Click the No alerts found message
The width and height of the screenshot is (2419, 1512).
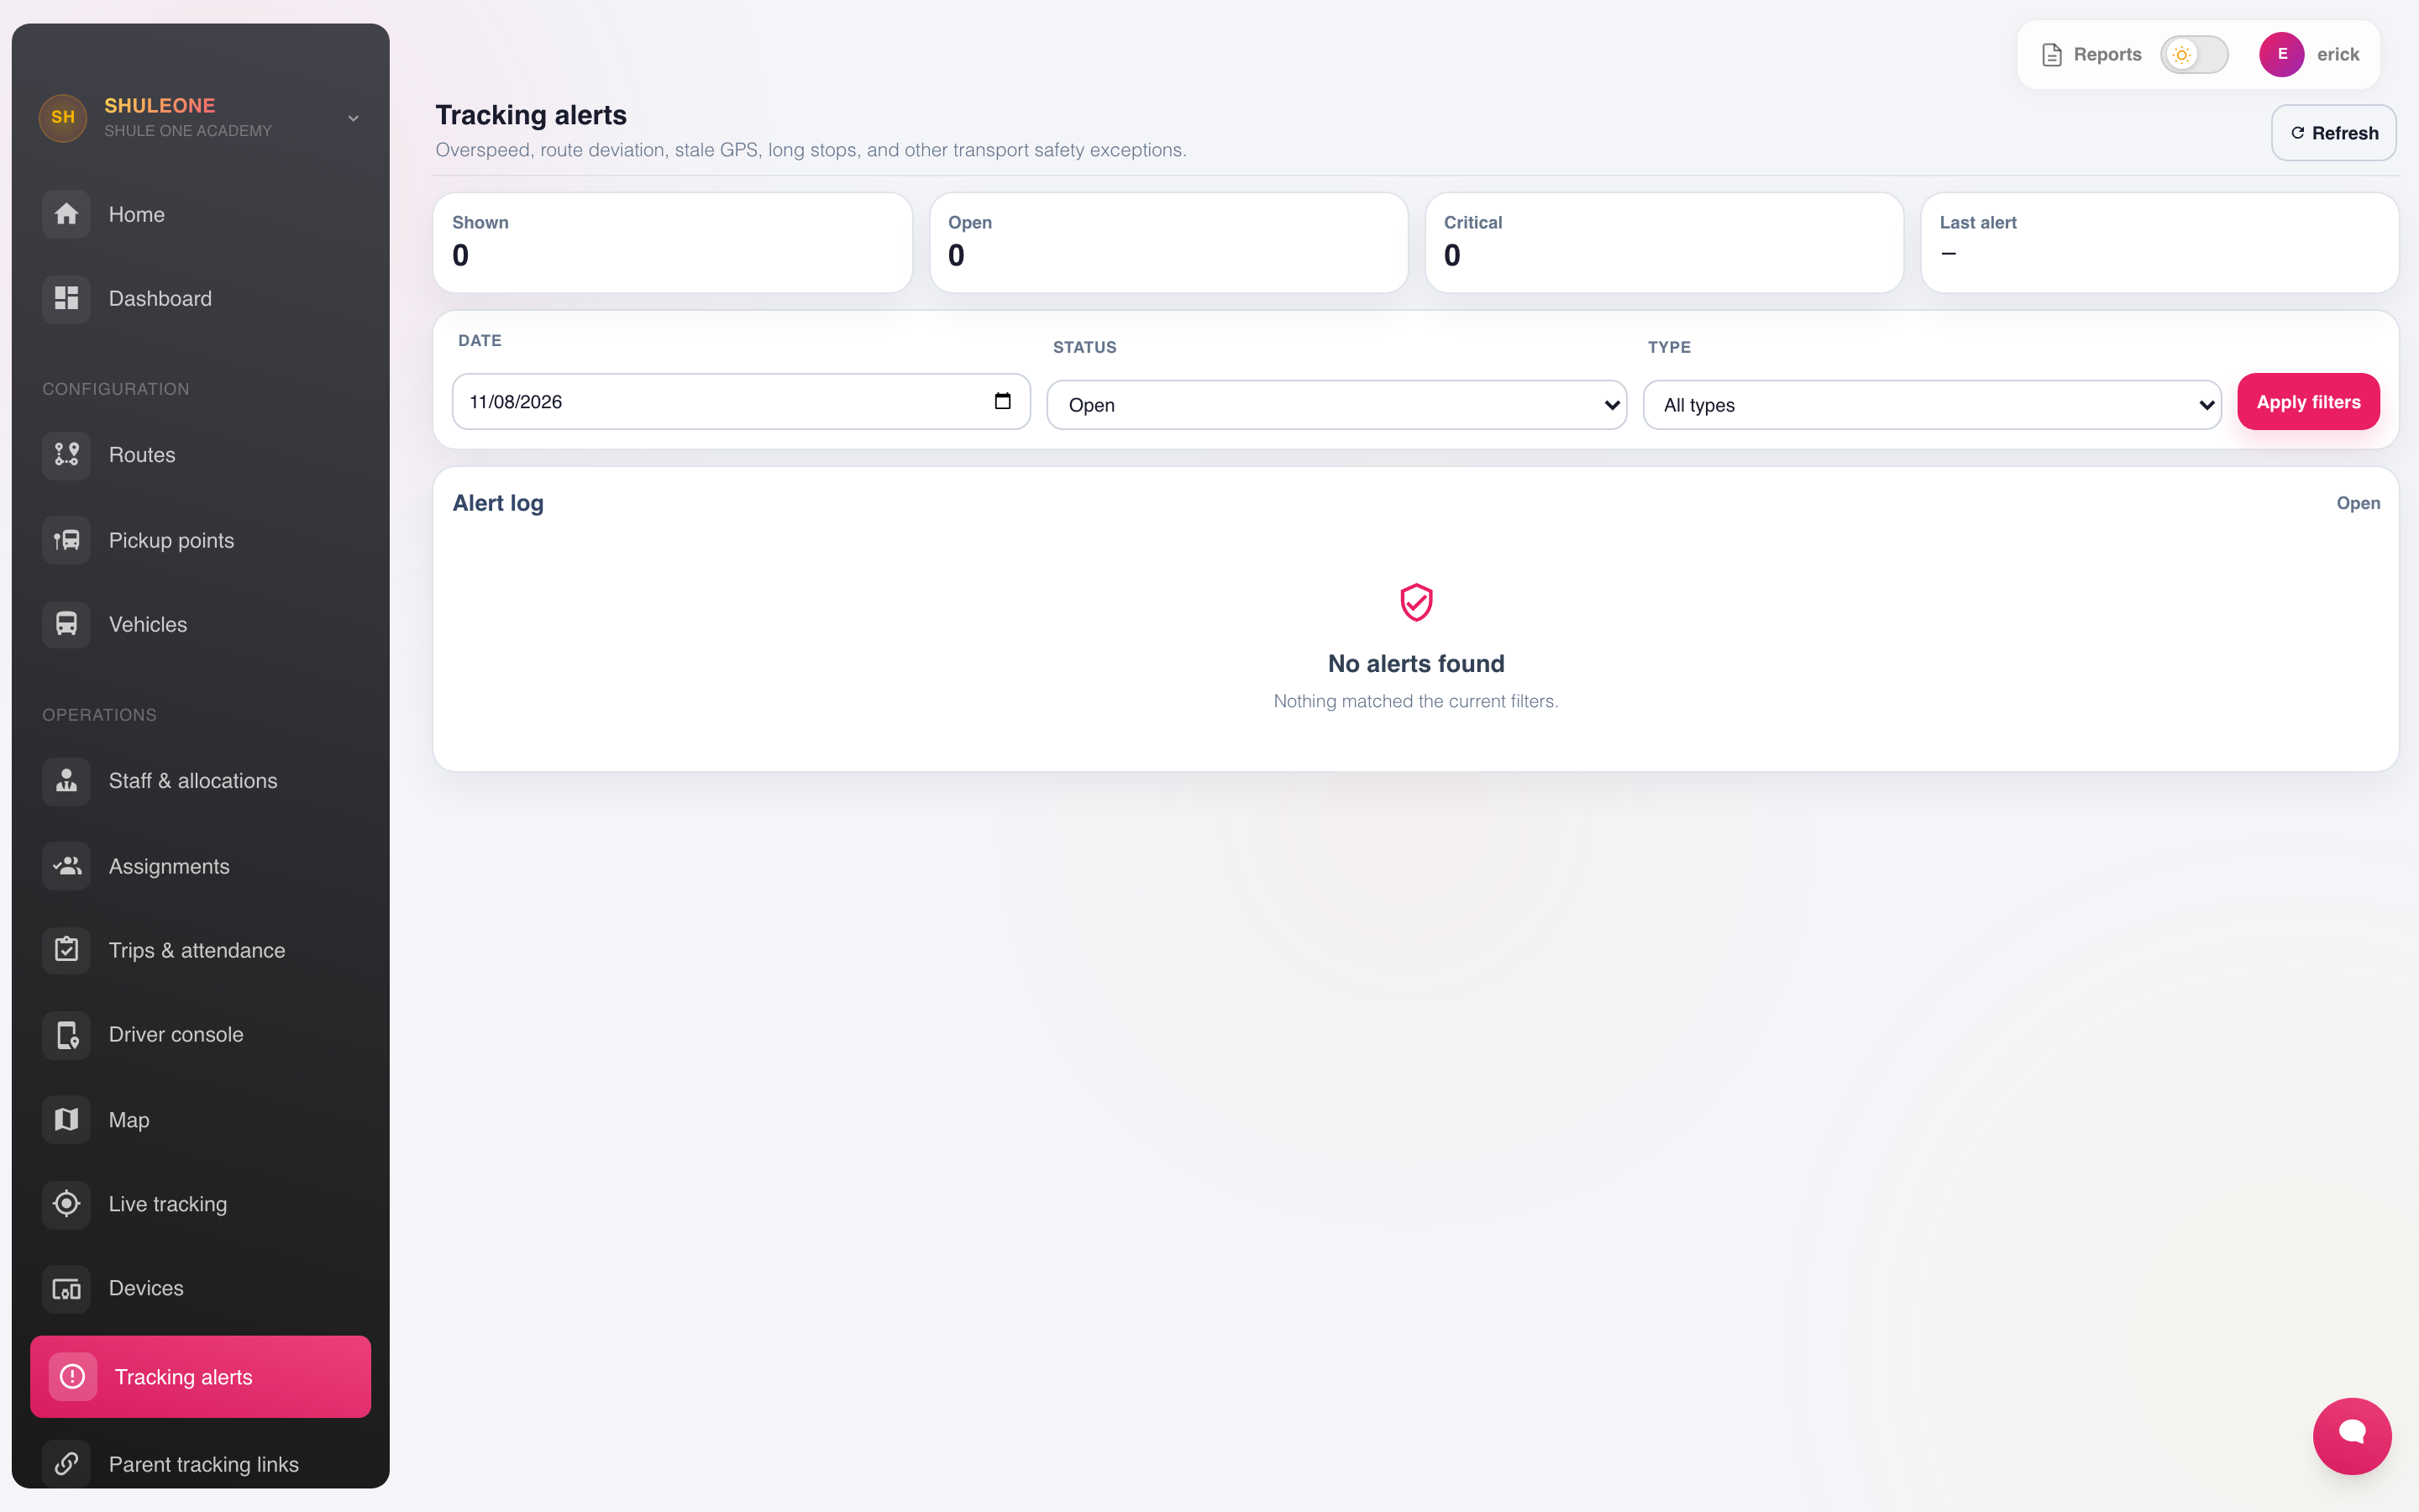pyautogui.click(x=1415, y=664)
